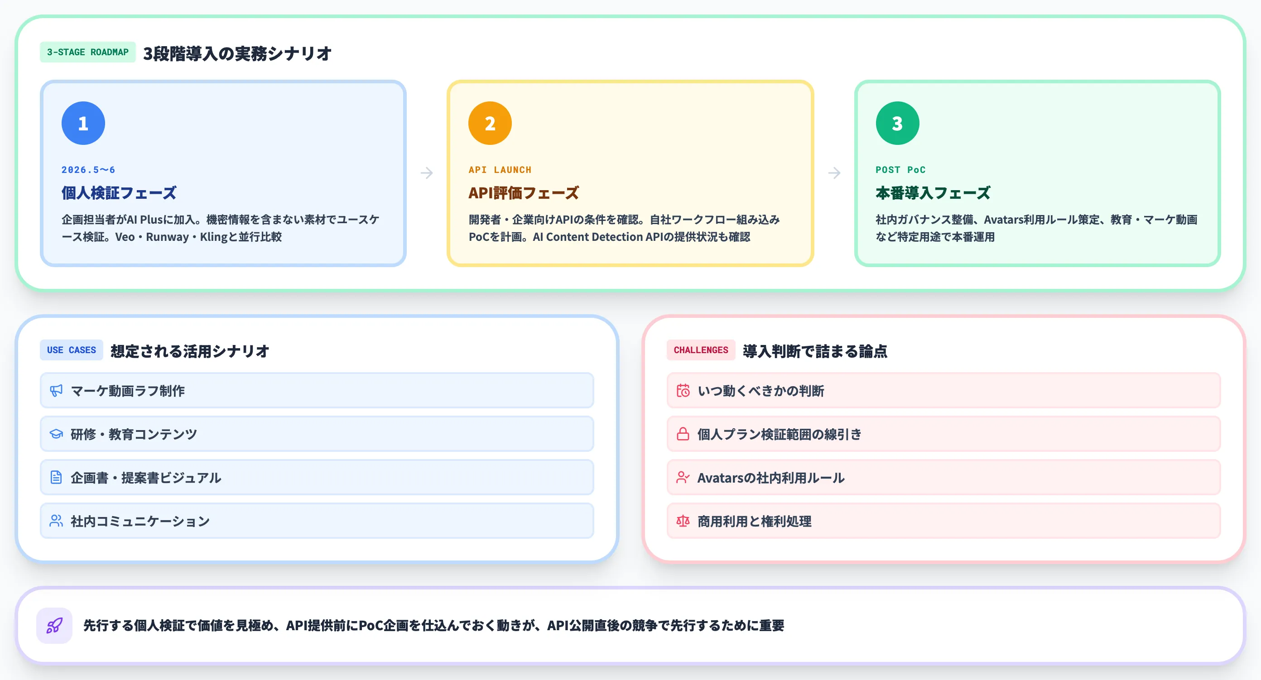The height and width of the screenshot is (680, 1261).
Task: Click the phase 2 description mentioning AI Content Detection API
Action: point(624,228)
